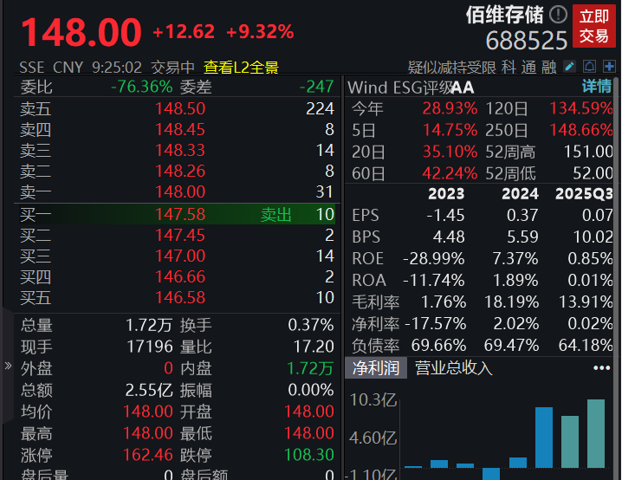622x480 pixels.
Task: Click the 跌停 price 108.30
Action: [309, 455]
